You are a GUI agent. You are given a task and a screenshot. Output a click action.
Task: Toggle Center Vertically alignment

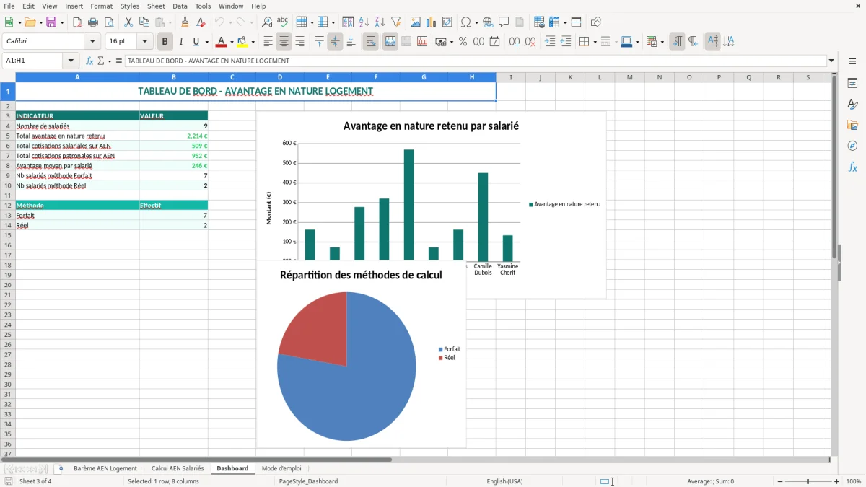(335, 42)
